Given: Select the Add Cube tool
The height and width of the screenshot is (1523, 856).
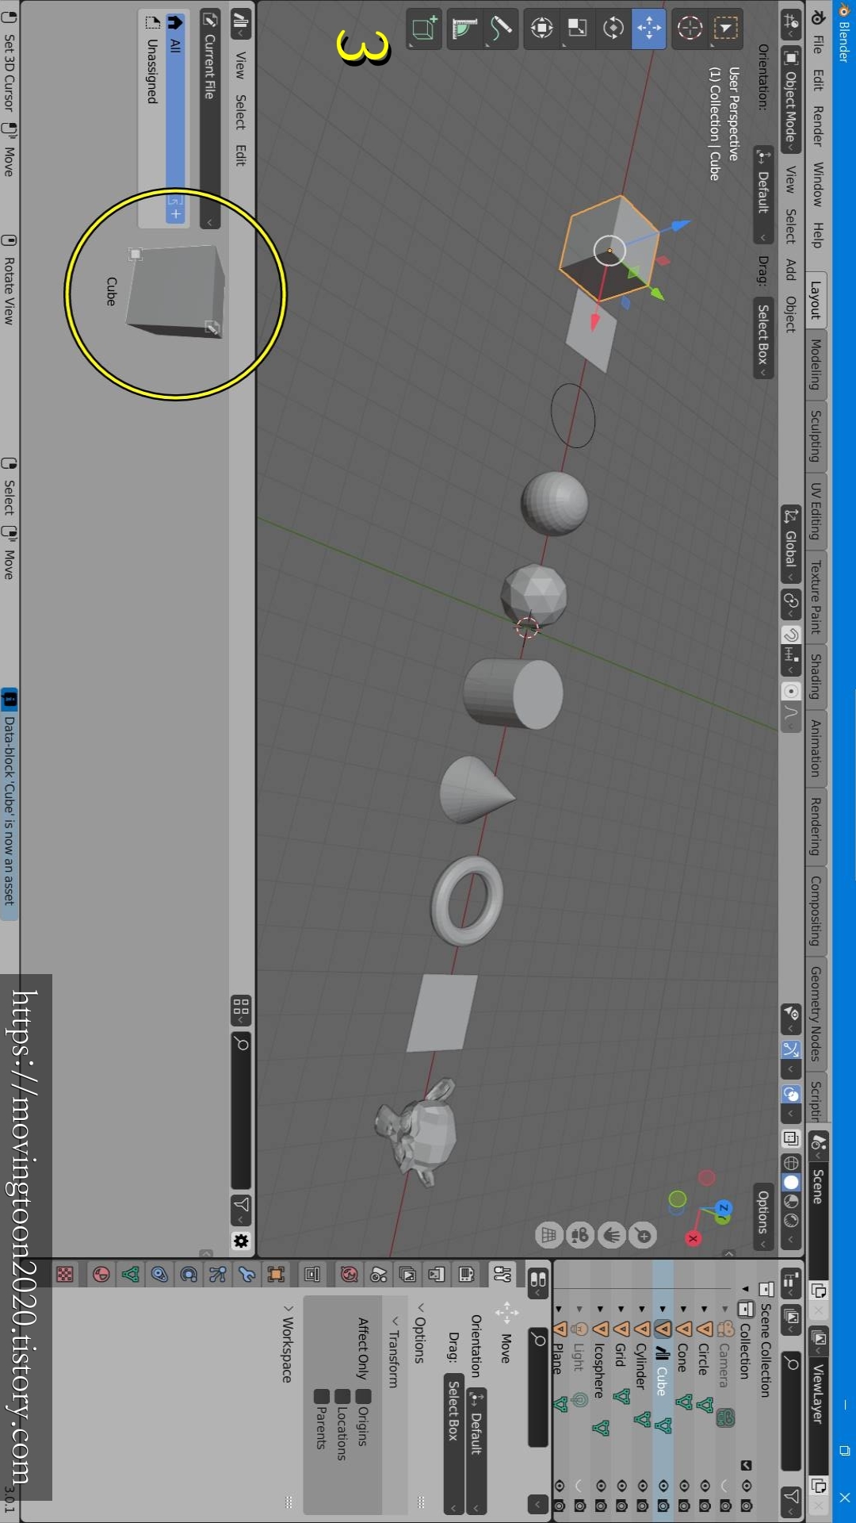Looking at the screenshot, I should click(425, 29).
